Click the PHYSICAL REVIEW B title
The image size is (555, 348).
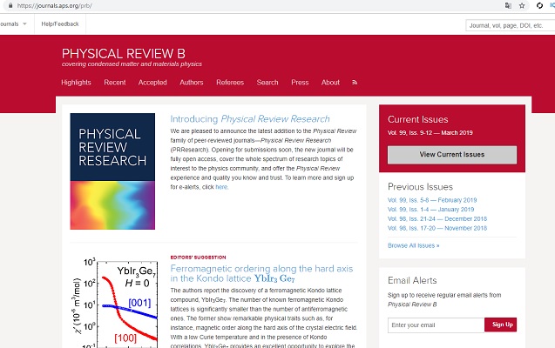click(123, 54)
